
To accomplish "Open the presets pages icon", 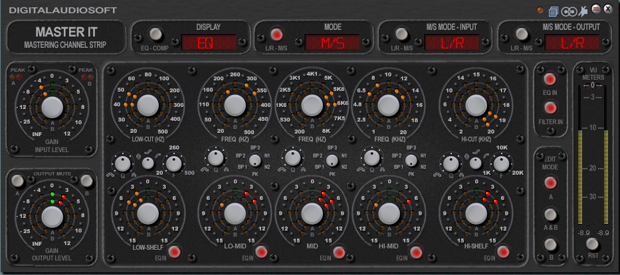I will (x=553, y=12).
